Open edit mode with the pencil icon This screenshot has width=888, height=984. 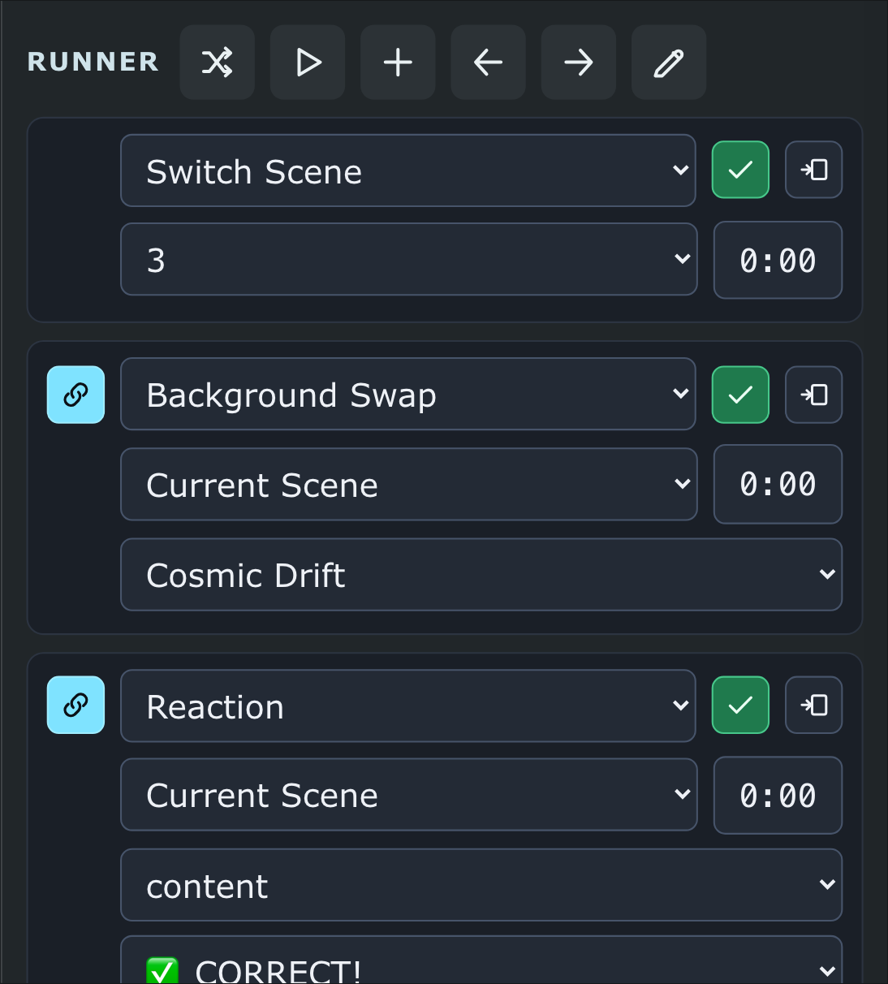click(669, 63)
